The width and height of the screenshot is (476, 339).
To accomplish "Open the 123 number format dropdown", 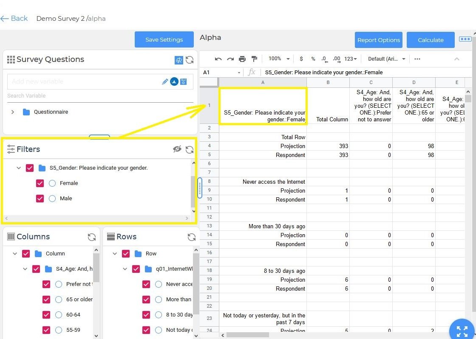I will (x=350, y=59).
